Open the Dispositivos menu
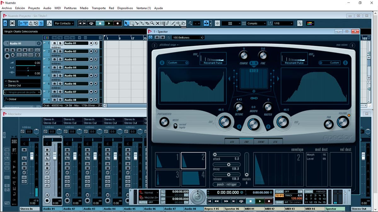 pyautogui.click(x=125, y=8)
